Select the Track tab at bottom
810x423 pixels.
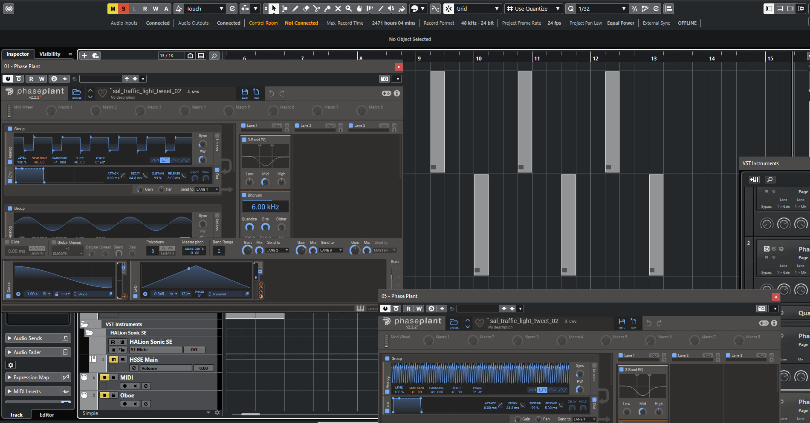pos(16,415)
